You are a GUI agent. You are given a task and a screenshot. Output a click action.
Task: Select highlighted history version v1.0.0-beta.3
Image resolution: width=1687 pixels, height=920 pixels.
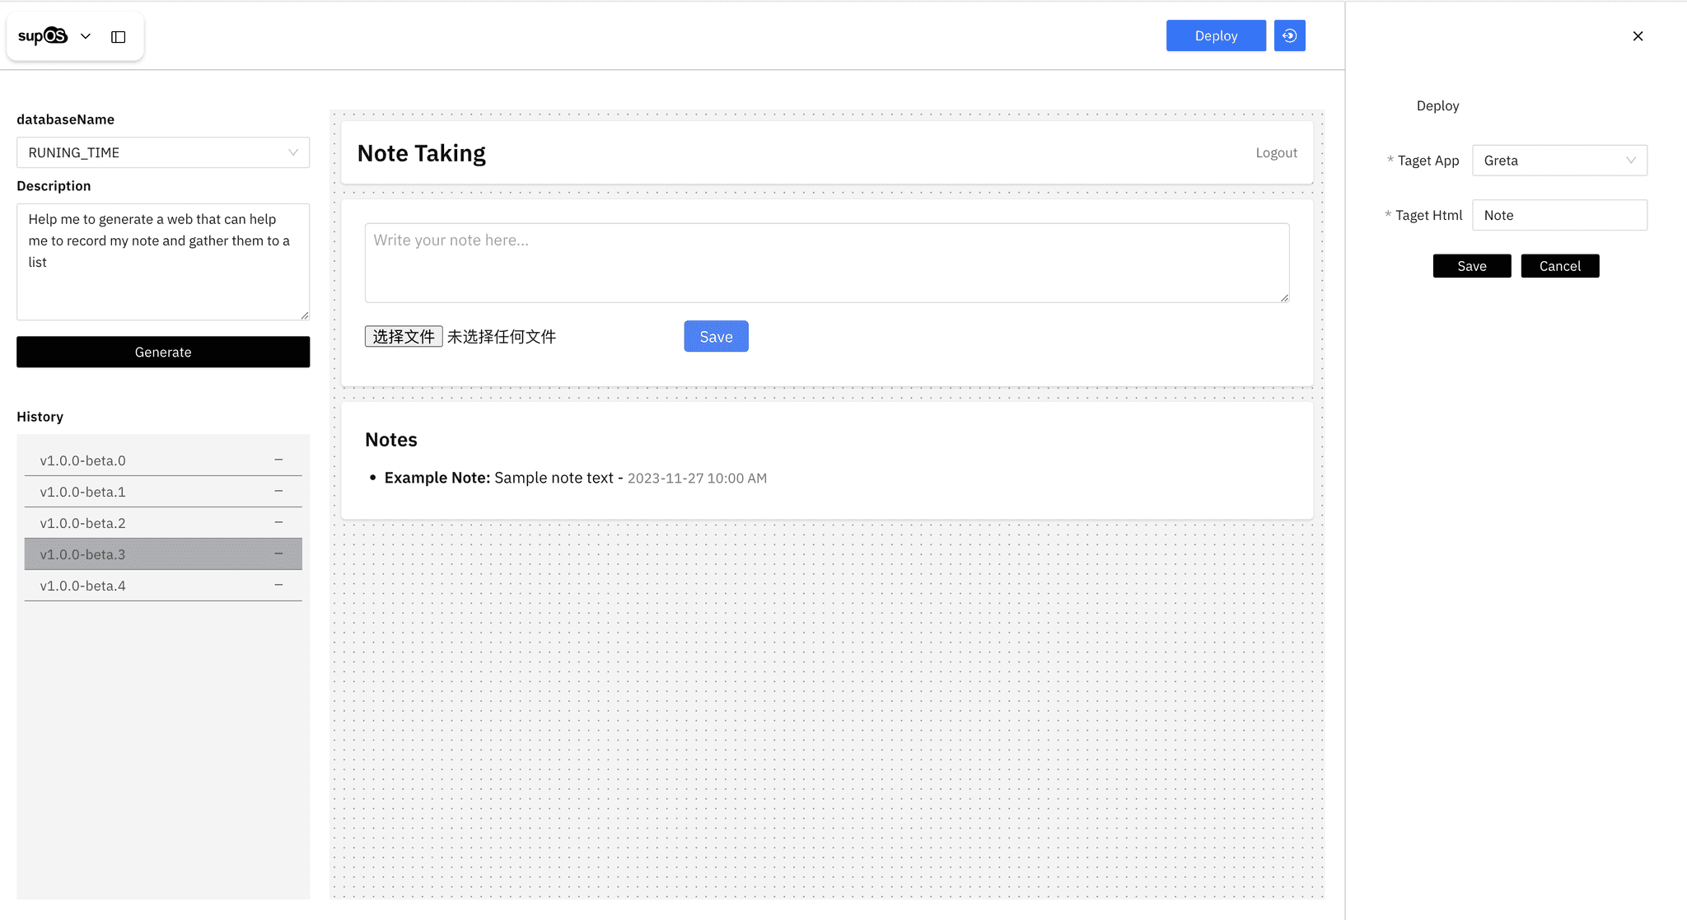click(163, 554)
